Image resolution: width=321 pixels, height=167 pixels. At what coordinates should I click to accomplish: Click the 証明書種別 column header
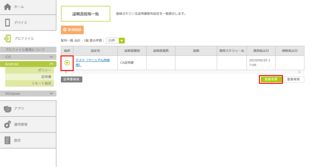132,51
